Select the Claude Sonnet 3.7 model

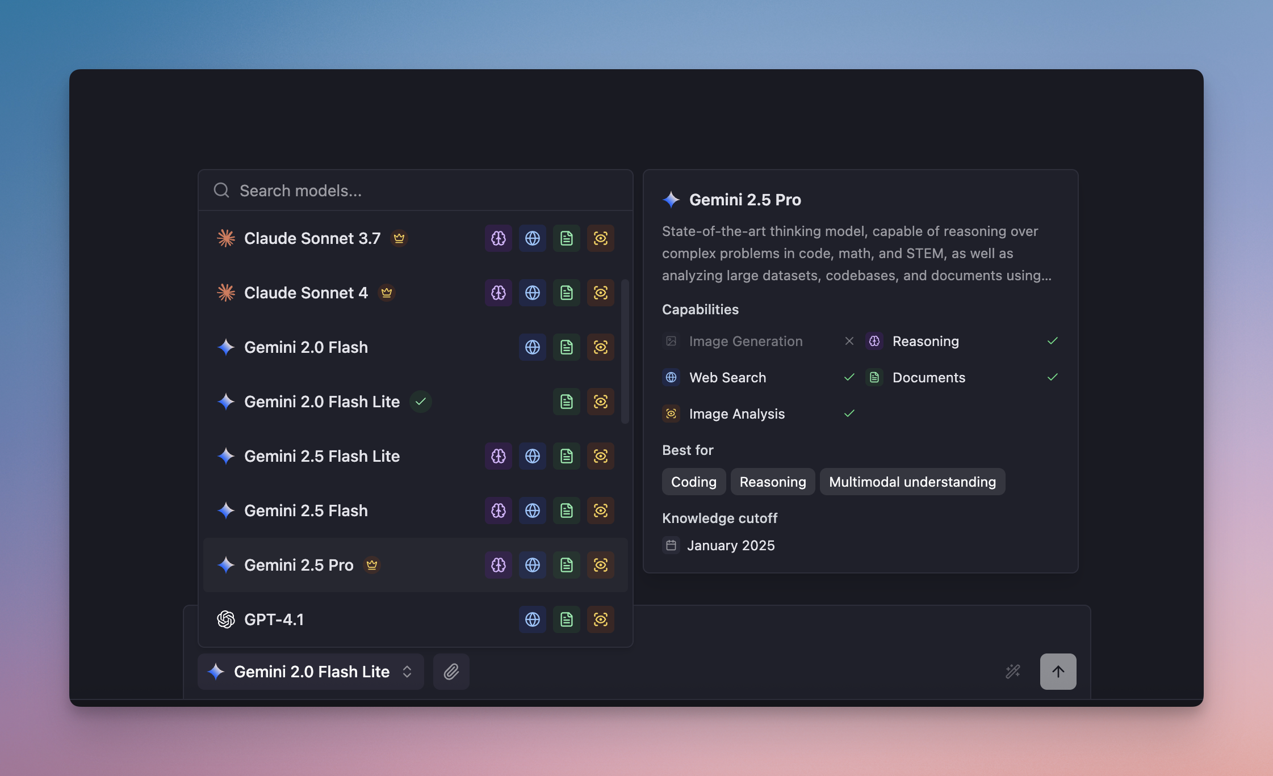pos(416,238)
